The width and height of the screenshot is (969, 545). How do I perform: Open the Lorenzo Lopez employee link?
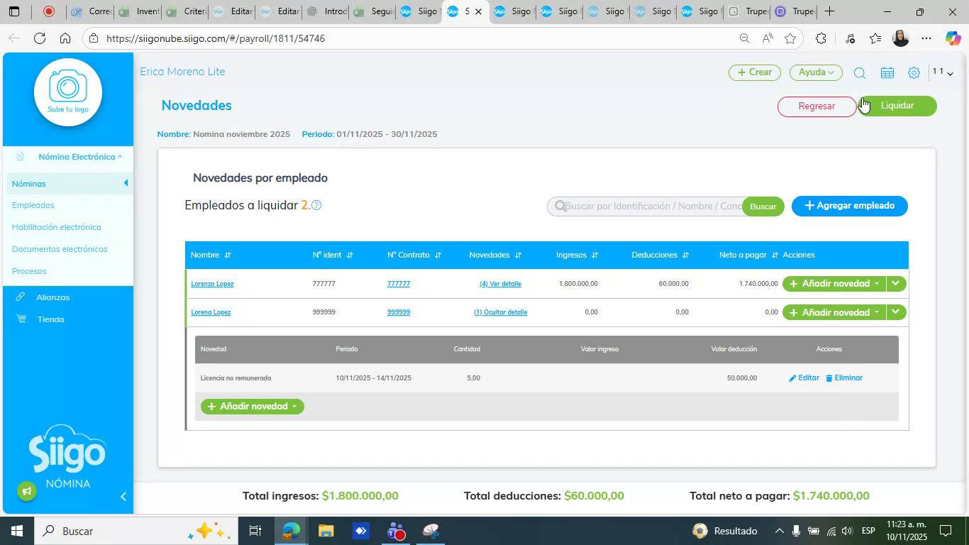click(x=212, y=284)
